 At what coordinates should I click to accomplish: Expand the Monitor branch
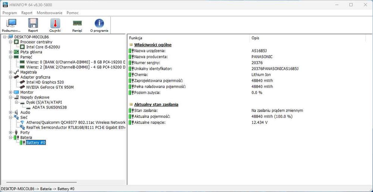pyautogui.click(x=10, y=92)
